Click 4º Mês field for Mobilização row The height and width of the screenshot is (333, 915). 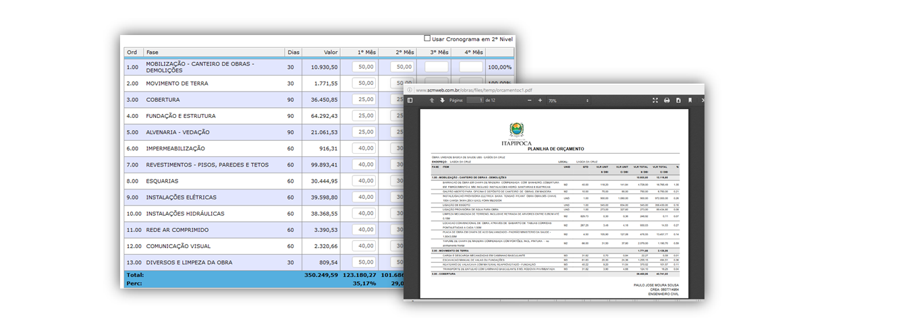click(x=471, y=67)
